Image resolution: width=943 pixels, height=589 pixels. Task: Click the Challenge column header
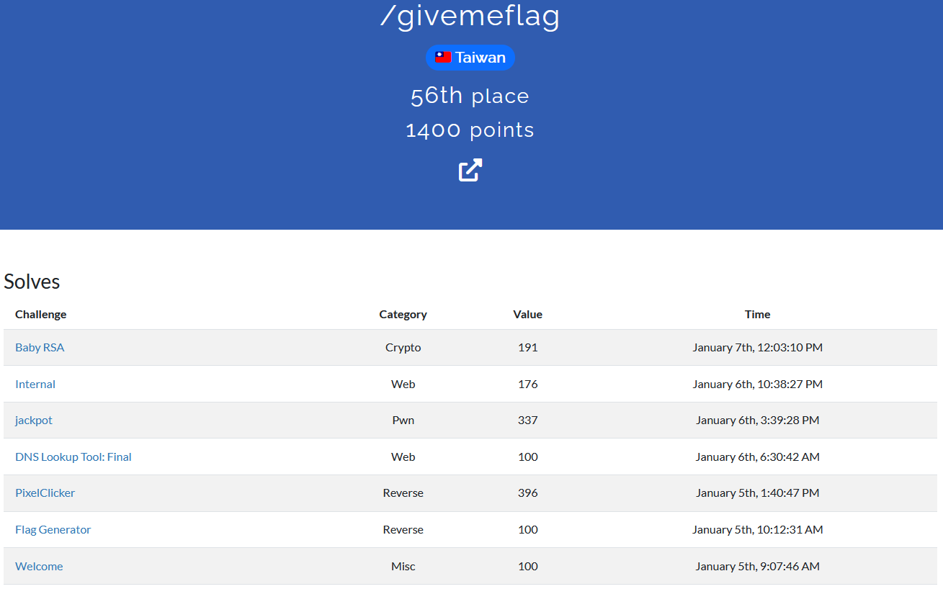click(41, 314)
